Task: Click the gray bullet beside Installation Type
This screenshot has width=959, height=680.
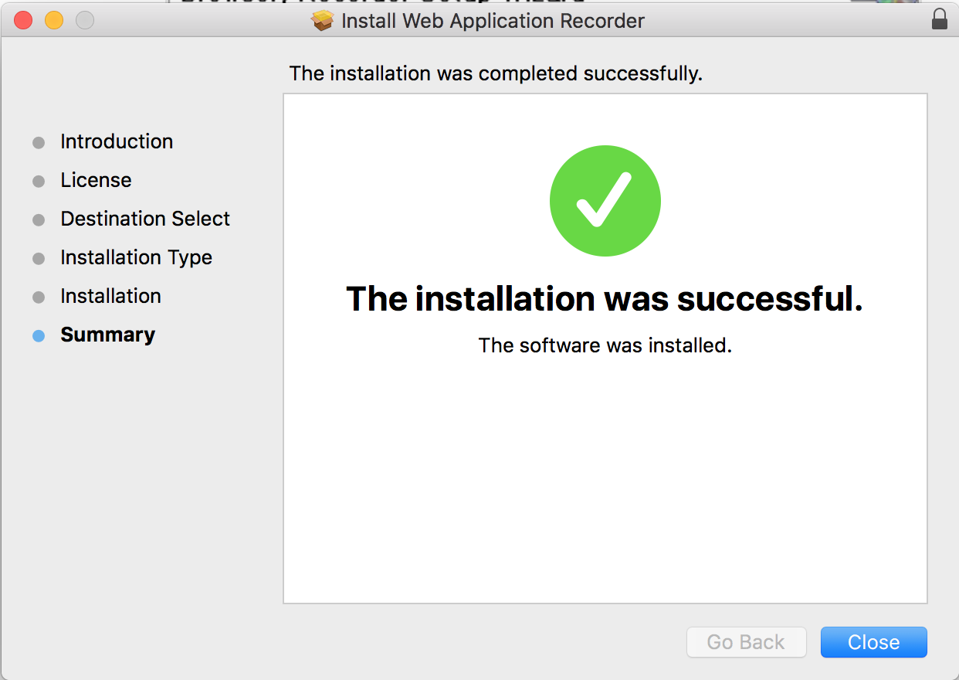Action: 39,259
